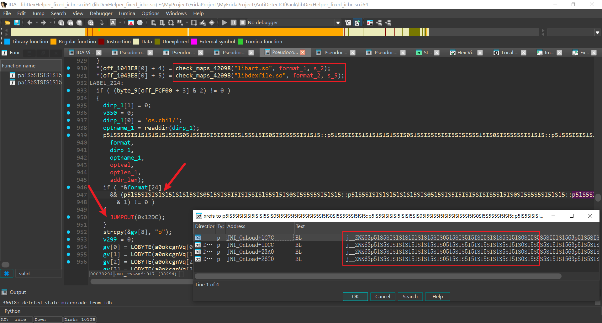Viewport: 602px width, 323px height.
Task: Close the IDA View tab
Action: click(x=99, y=53)
